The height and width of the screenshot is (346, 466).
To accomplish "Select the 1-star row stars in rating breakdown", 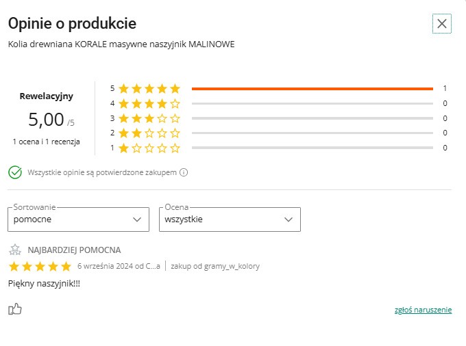I will pos(149,148).
